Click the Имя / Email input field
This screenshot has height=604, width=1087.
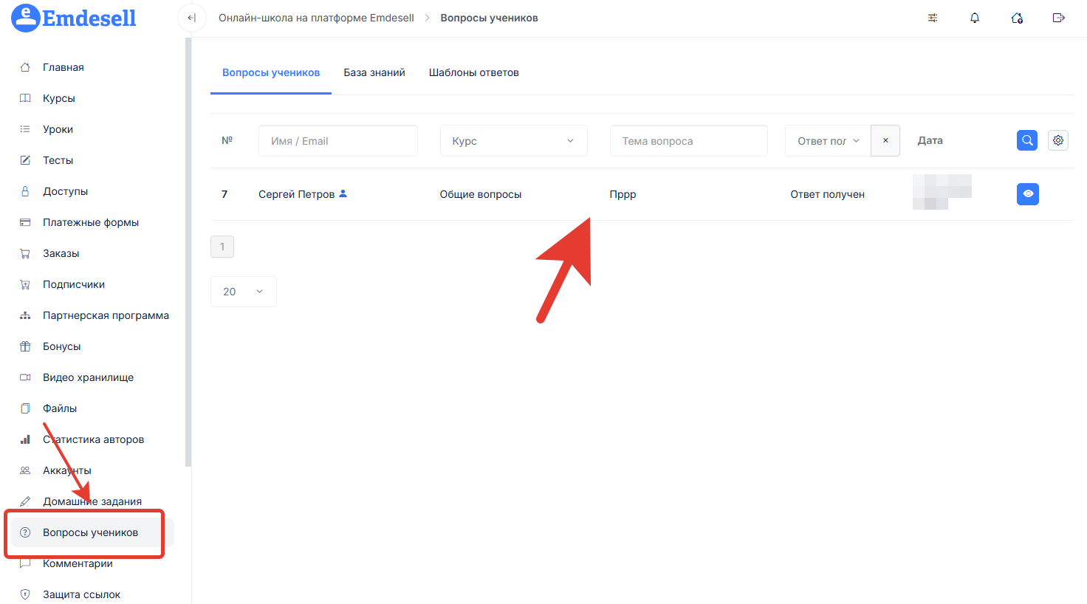pos(338,141)
